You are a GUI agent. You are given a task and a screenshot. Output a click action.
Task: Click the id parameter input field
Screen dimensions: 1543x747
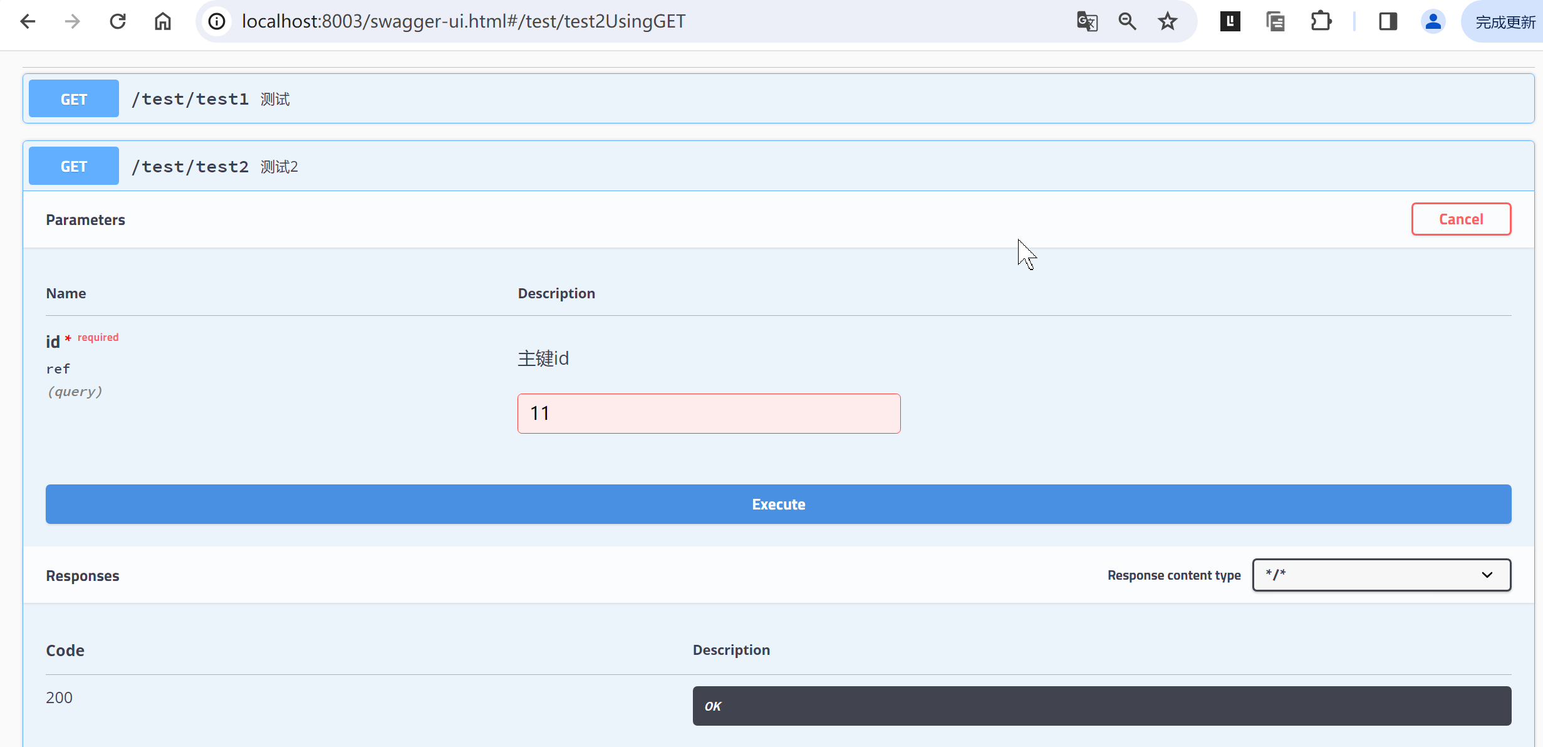pos(709,414)
